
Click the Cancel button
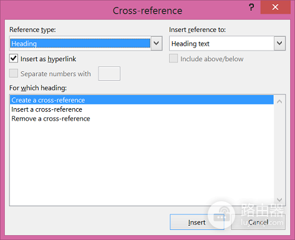pos(258,222)
